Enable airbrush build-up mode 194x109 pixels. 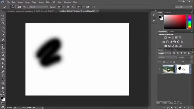pyautogui.click(x=88, y=7)
